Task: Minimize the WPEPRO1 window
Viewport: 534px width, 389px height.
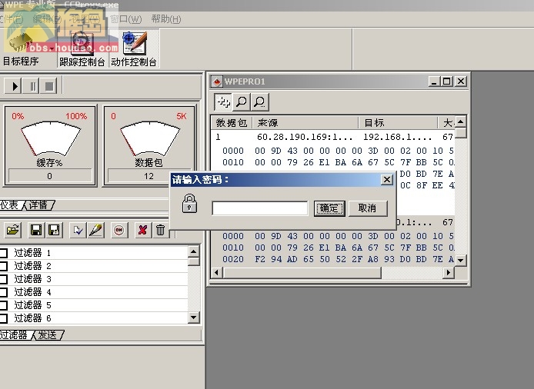Action: tap(434, 81)
